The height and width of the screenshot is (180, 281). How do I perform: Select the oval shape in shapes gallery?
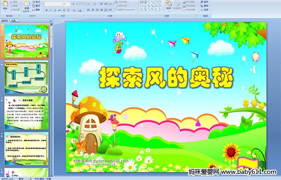coord(160,2)
